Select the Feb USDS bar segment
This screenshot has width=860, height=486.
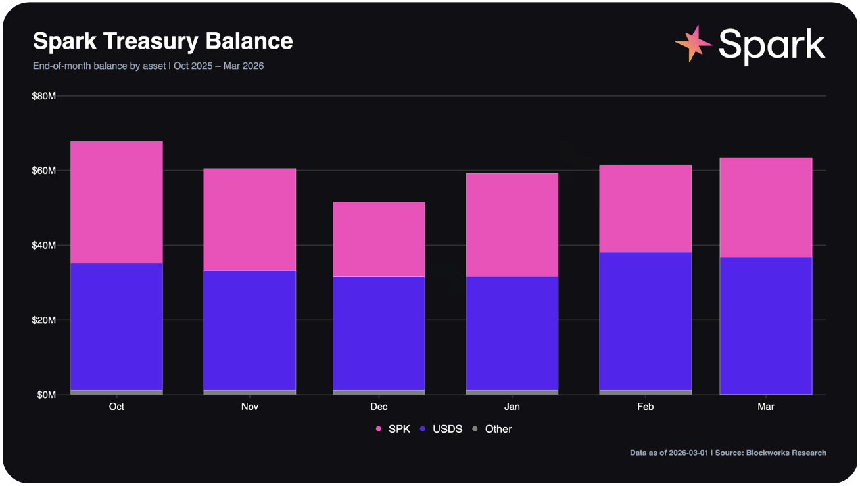(x=646, y=321)
